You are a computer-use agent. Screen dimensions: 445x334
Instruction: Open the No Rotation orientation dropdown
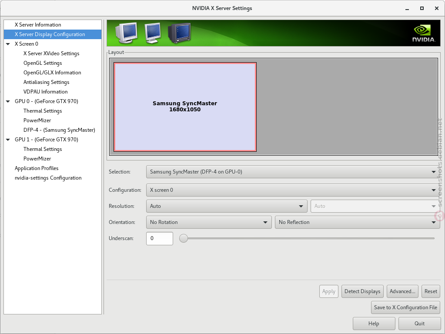[x=209, y=222]
